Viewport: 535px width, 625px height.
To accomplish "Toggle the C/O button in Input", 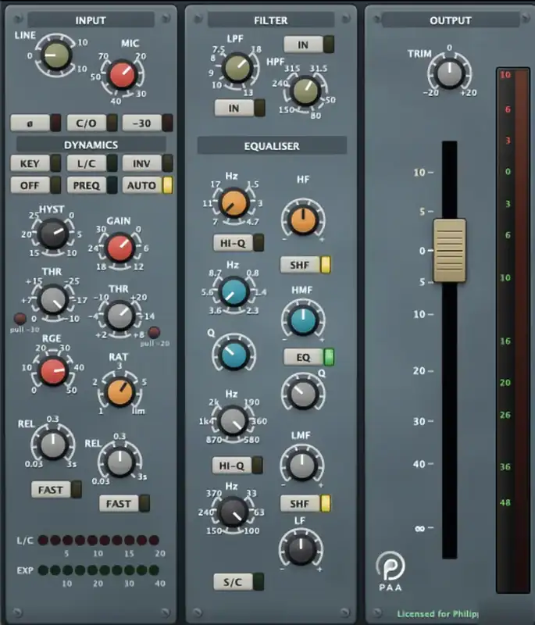I will (x=92, y=123).
